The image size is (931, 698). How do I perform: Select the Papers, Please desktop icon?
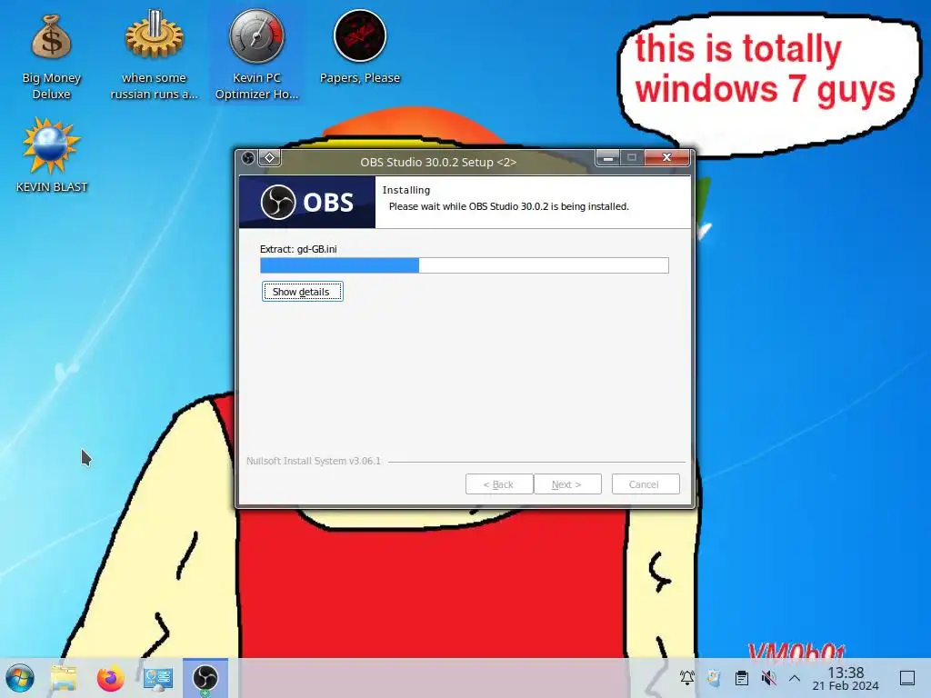coord(360,47)
